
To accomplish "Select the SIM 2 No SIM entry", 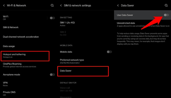I will 86,33.
